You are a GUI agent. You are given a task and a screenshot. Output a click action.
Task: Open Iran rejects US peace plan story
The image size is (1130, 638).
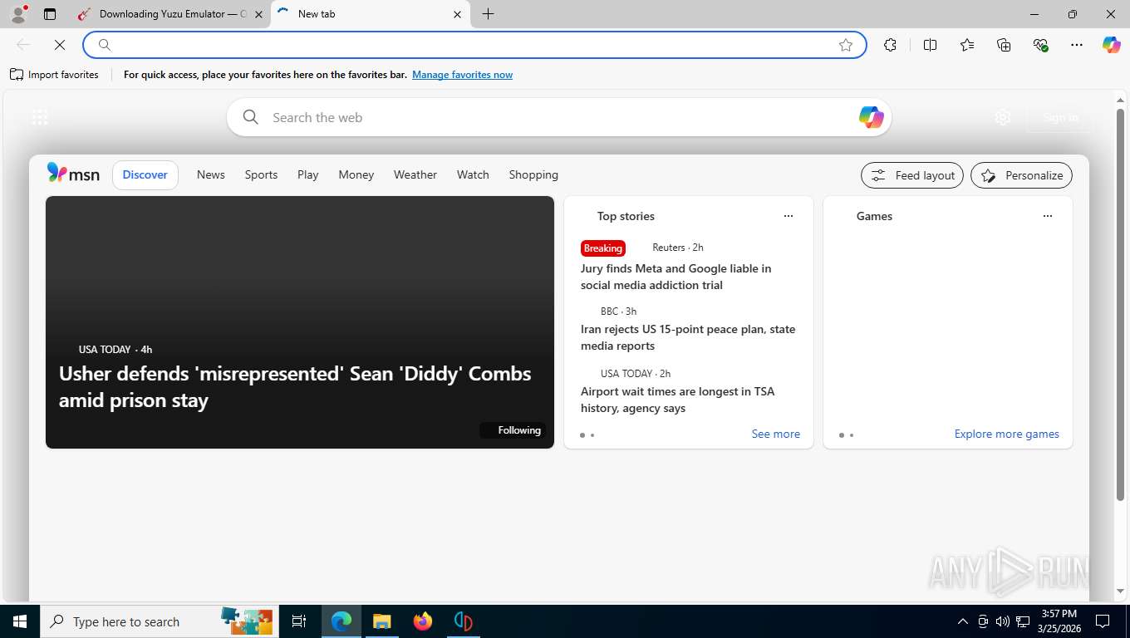688,337
